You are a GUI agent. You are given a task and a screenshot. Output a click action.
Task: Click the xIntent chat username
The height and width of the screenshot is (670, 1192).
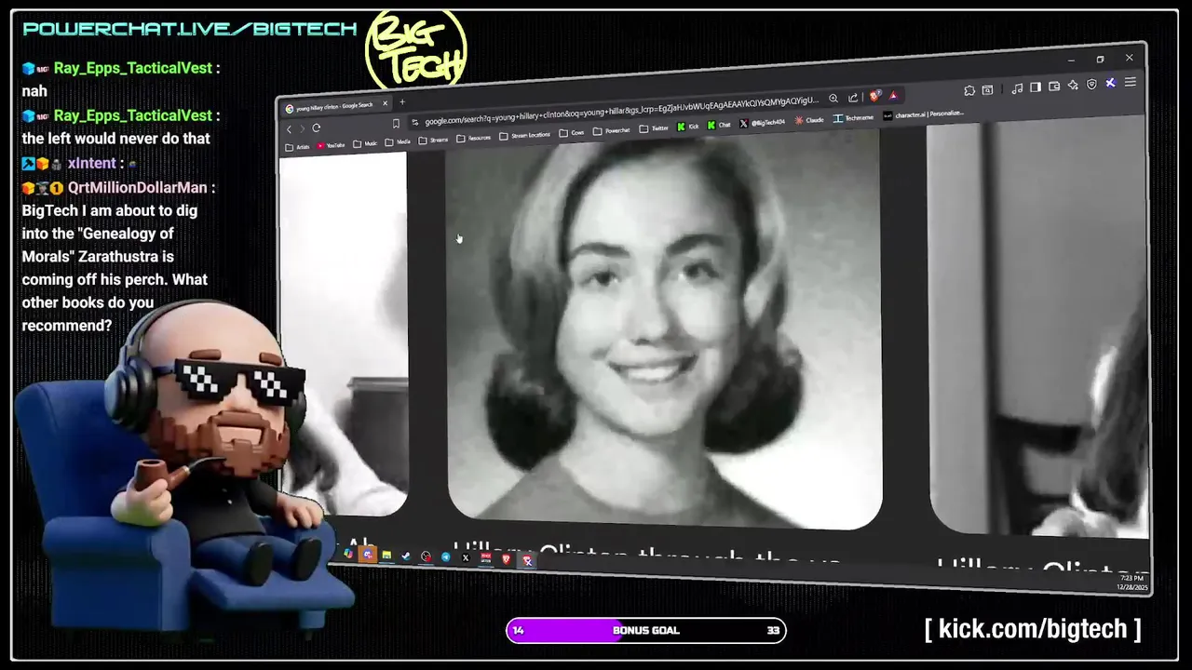click(x=91, y=163)
